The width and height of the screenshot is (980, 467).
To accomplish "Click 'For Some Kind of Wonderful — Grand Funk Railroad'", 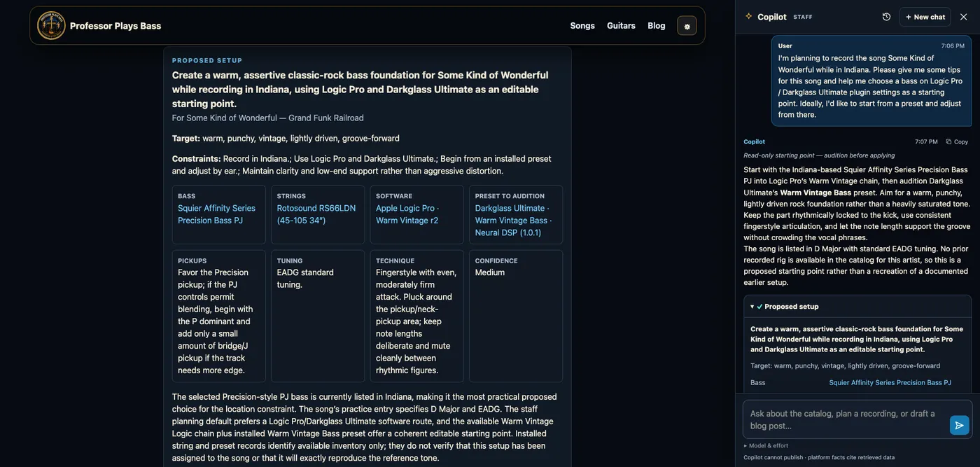I will click(268, 118).
